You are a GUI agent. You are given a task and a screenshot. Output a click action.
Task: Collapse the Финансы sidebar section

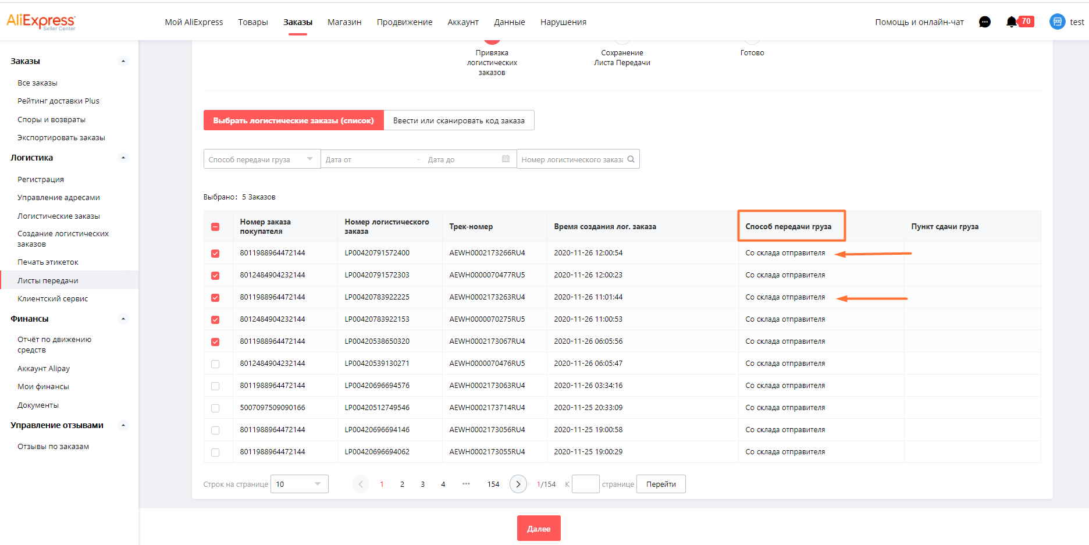(123, 319)
